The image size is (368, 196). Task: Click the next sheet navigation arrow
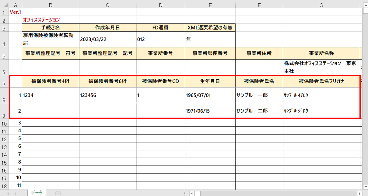click(x=15, y=193)
